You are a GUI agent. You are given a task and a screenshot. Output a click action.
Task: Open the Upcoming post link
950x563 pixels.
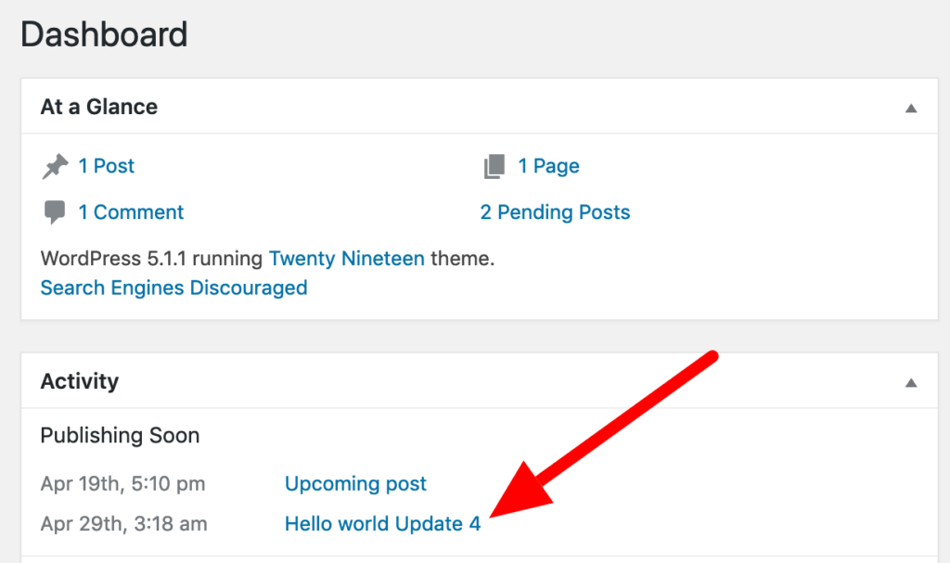point(355,483)
